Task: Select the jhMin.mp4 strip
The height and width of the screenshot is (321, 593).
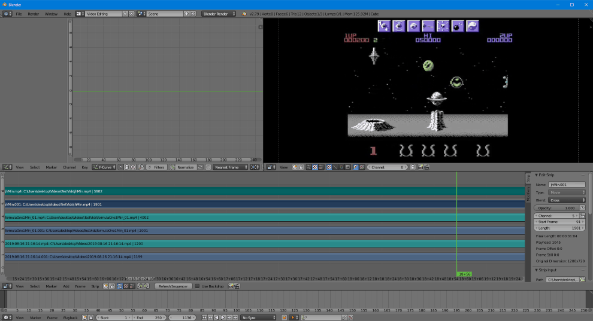Action: 264,191
